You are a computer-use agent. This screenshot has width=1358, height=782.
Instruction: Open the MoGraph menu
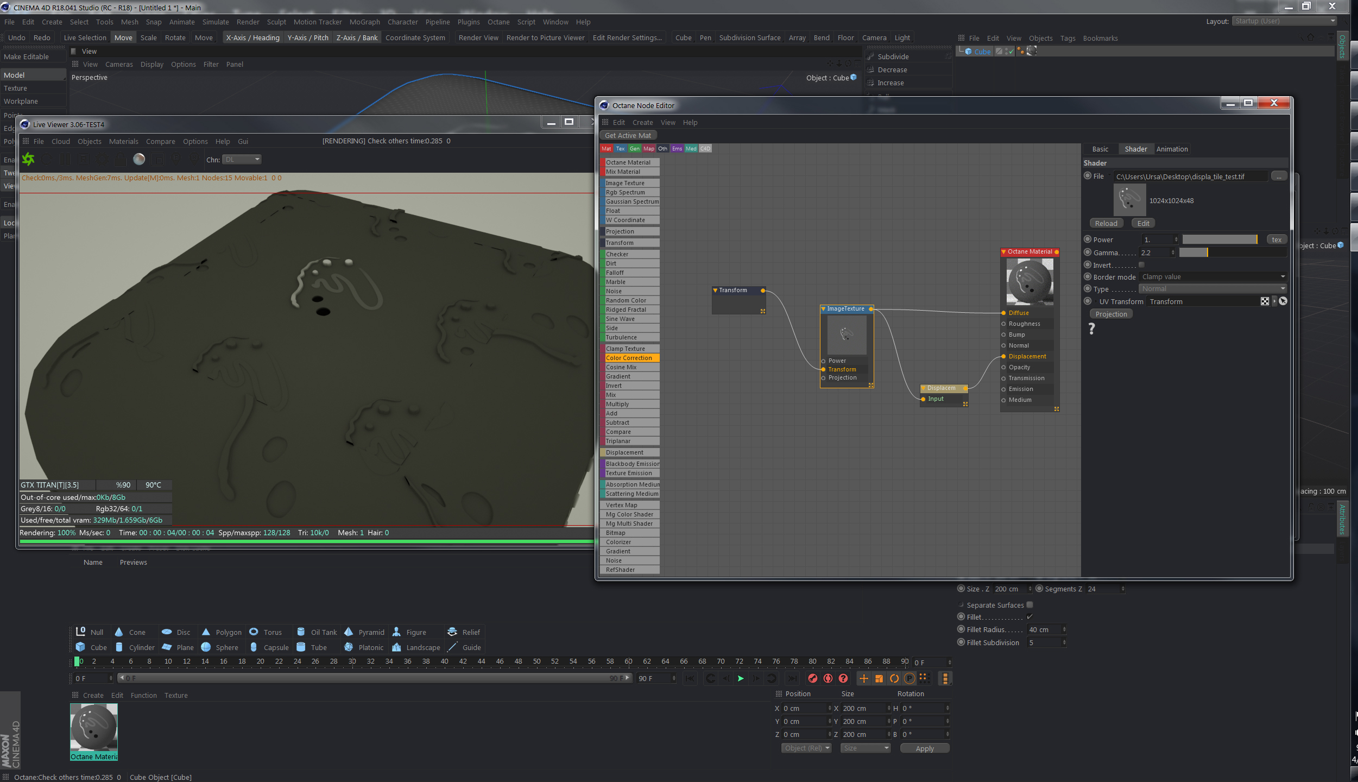364,22
